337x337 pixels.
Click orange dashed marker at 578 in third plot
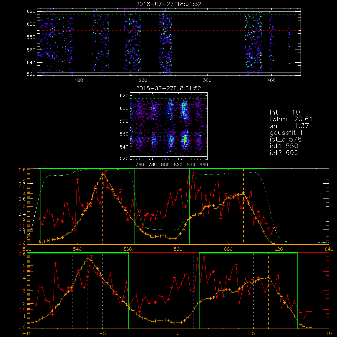pos(173,206)
